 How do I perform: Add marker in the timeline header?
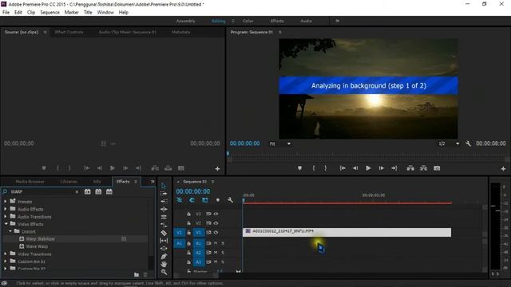click(x=217, y=200)
